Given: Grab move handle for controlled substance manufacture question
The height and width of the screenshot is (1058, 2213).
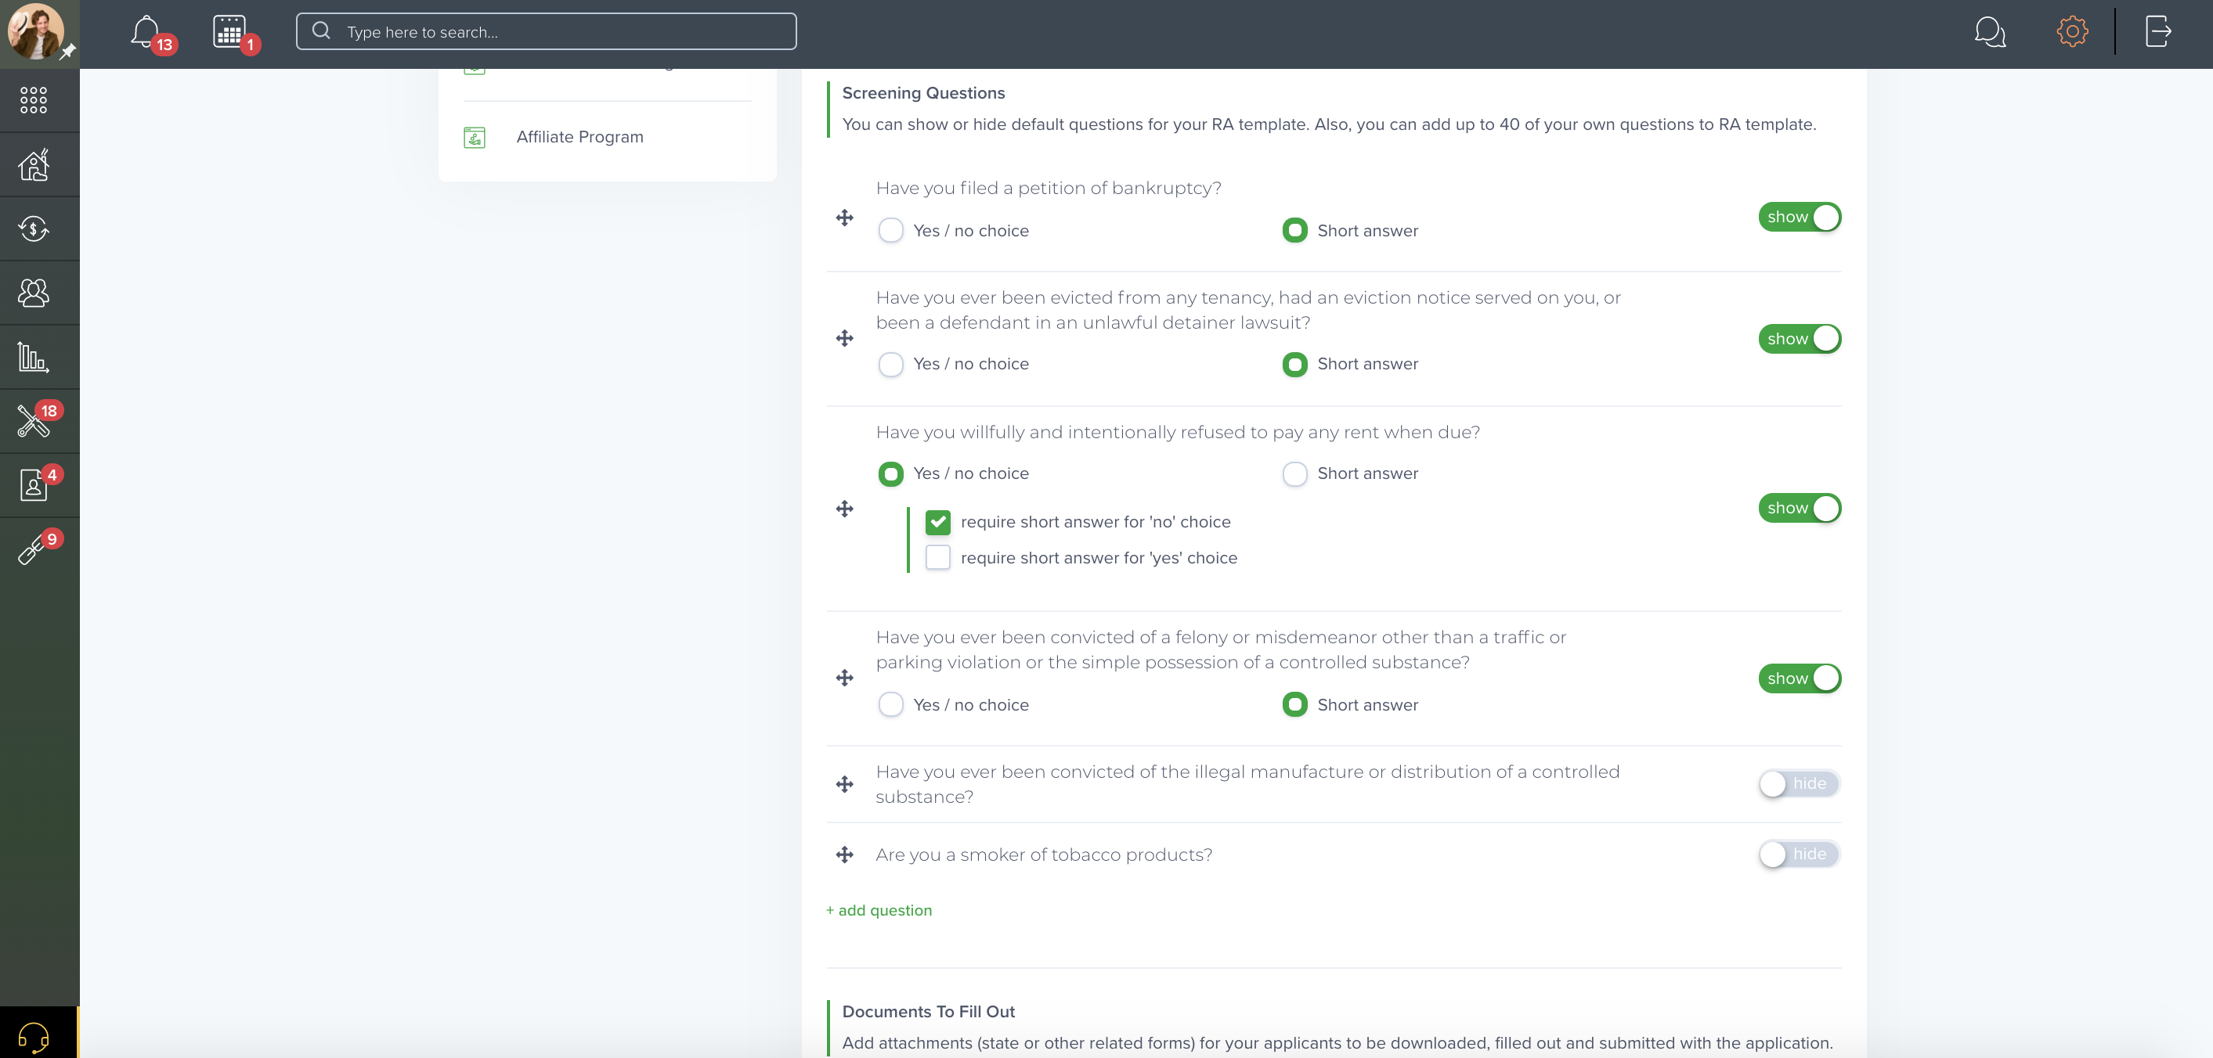Looking at the screenshot, I should [x=844, y=784].
